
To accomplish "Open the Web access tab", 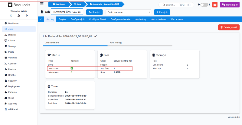I will [177, 19].
